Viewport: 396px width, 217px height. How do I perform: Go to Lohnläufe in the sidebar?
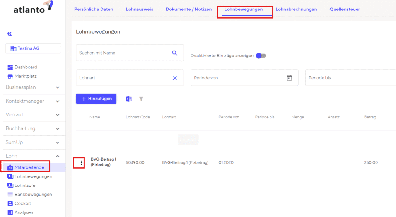point(25,186)
